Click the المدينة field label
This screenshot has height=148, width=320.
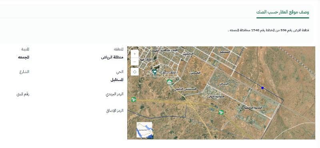[25, 49]
